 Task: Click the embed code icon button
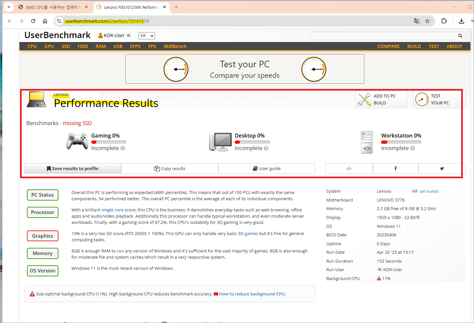349,168
